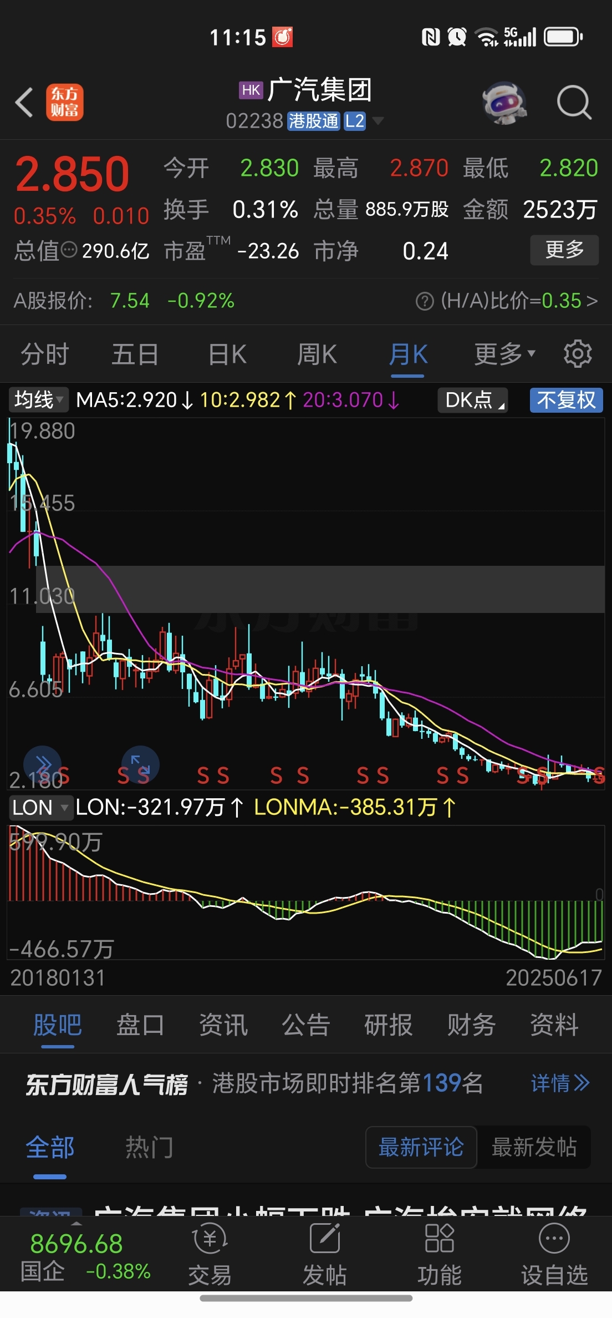Open the functions grid icon
The image size is (612, 1318).
pyautogui.click(x=440, y=1238)
